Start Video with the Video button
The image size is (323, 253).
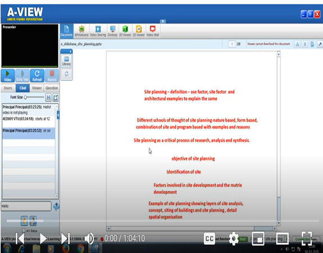point(8,76)
